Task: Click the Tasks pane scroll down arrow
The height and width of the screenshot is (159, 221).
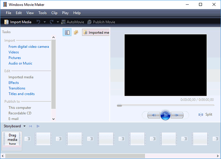Action: (x=53, y=119)
